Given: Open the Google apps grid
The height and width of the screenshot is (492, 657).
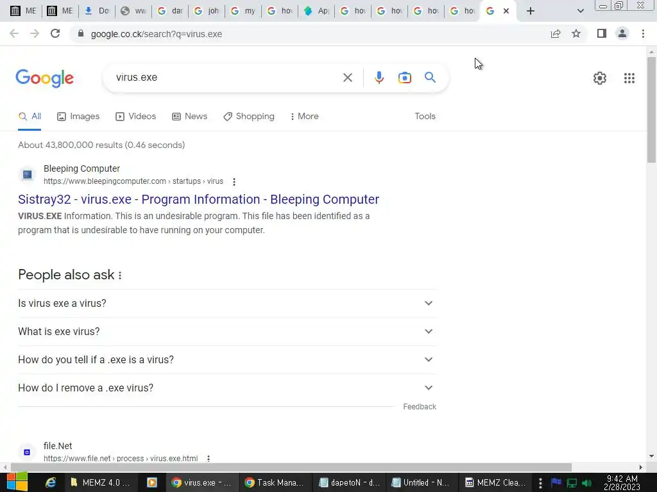Looking at the screenshot, I should 629,78.
